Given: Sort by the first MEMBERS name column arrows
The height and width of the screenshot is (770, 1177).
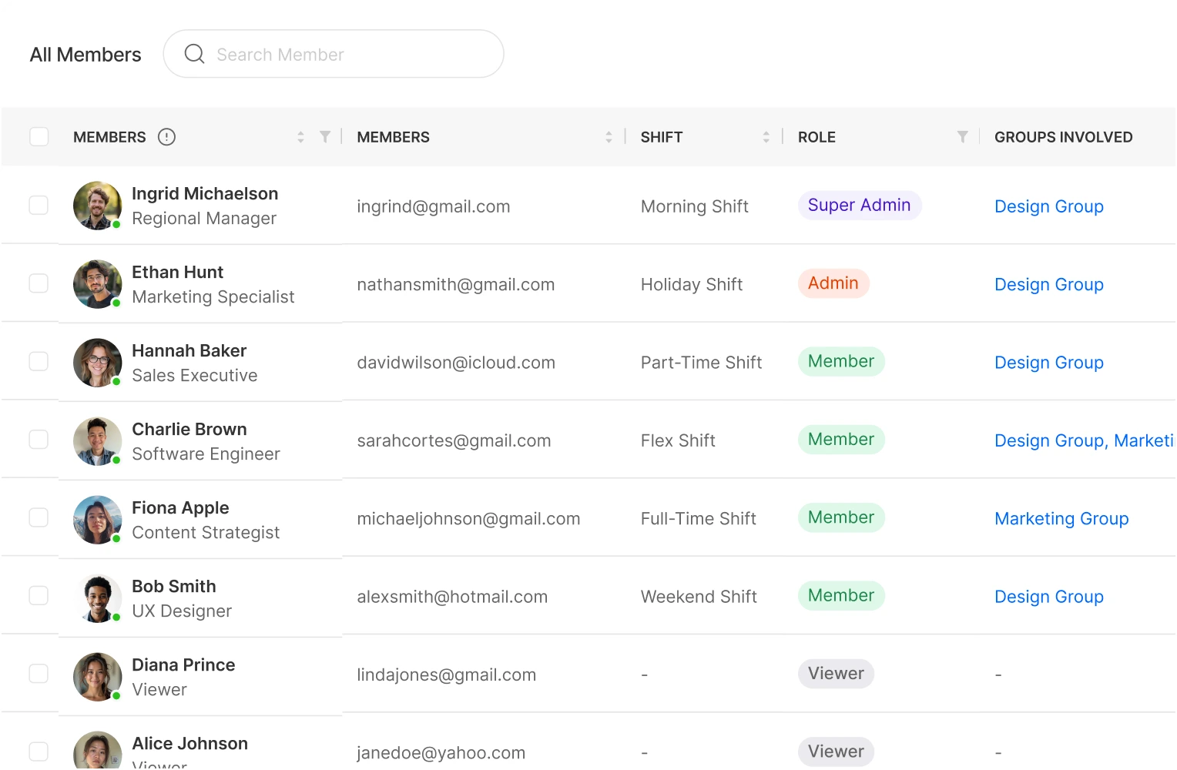Looking at the screenshot, I should click(300, 137).
